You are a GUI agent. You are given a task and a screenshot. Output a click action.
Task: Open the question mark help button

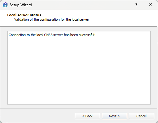point(136,5)
